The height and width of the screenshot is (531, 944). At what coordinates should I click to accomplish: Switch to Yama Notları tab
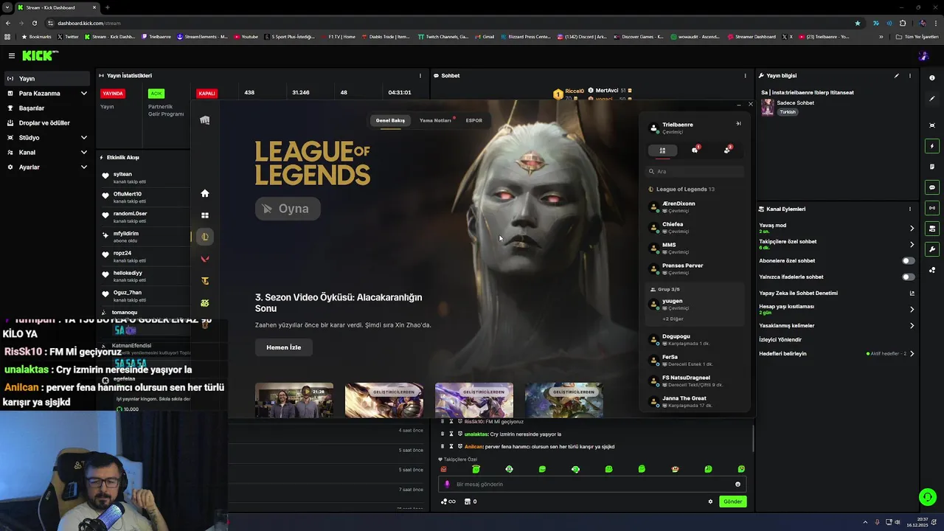click(435, 120)
